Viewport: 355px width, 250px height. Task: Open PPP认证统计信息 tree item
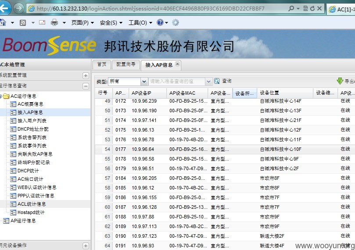pyautogui.click(x=36, y=196)
